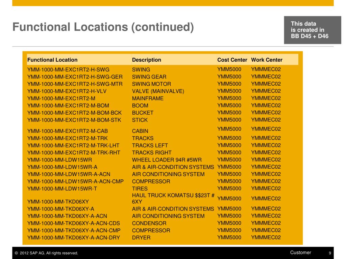Click cell YMM-1000-MM-LDW15WR
This screenshot has height=259, width=346.
[59, 160]
